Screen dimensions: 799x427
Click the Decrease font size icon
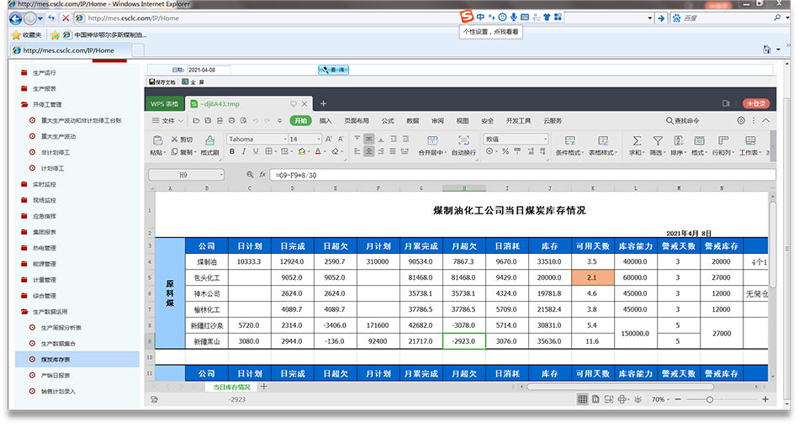[341, 139]
